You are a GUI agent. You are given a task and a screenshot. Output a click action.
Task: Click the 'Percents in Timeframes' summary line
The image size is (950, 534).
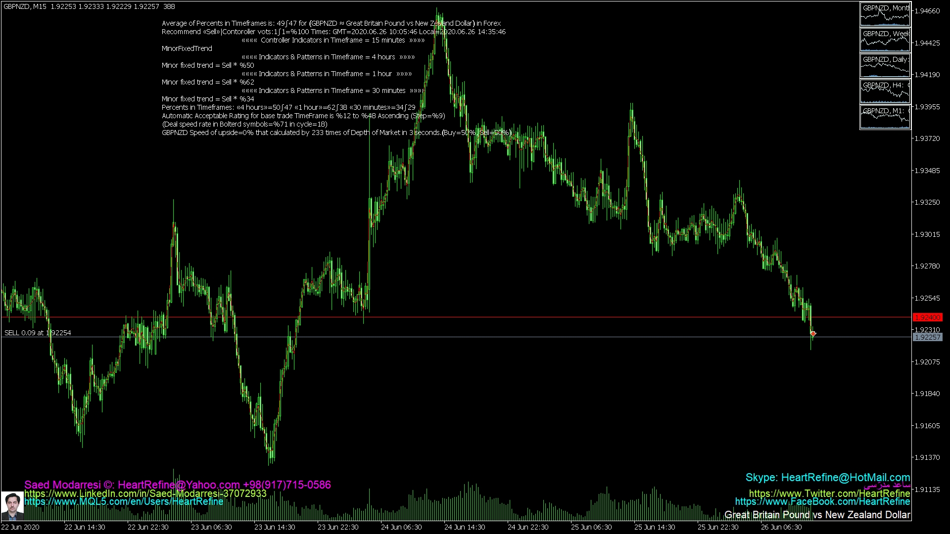(x=288, y=107)
